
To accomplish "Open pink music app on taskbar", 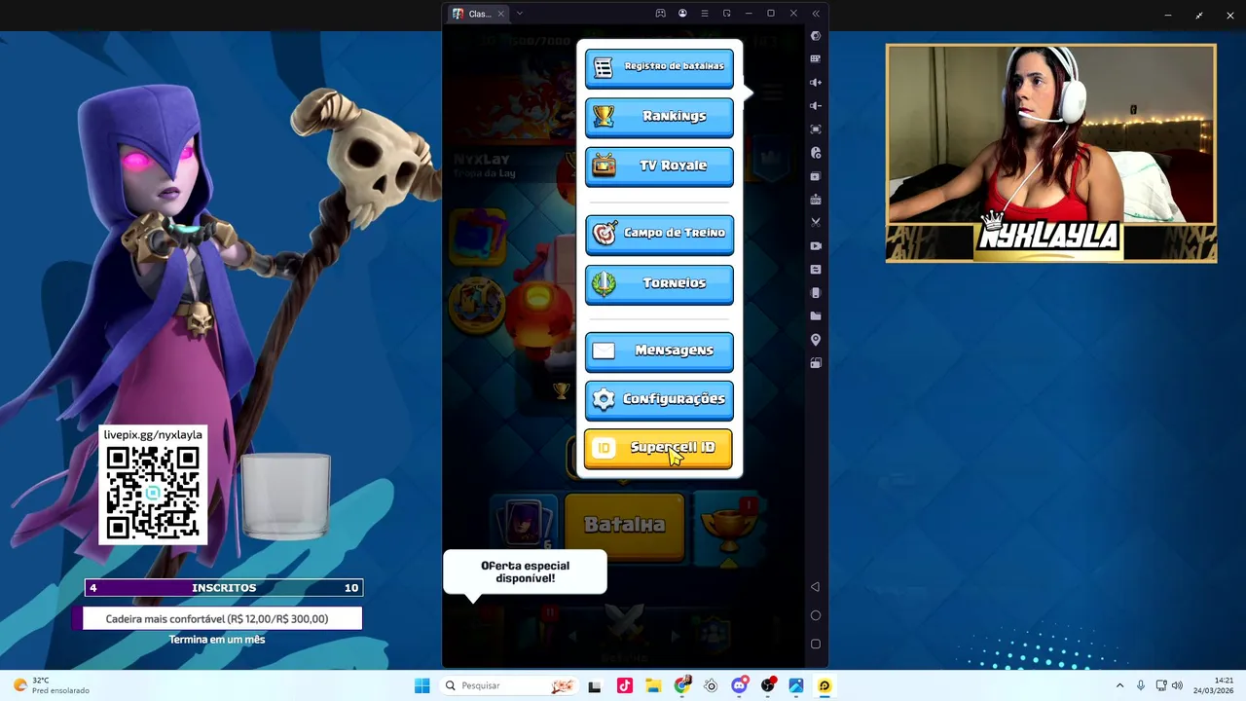I will (x=625, y=685).
